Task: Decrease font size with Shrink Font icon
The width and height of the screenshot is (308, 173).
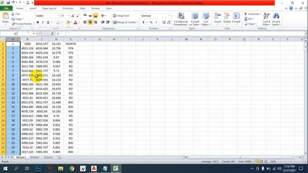Action: coord(78,16)
